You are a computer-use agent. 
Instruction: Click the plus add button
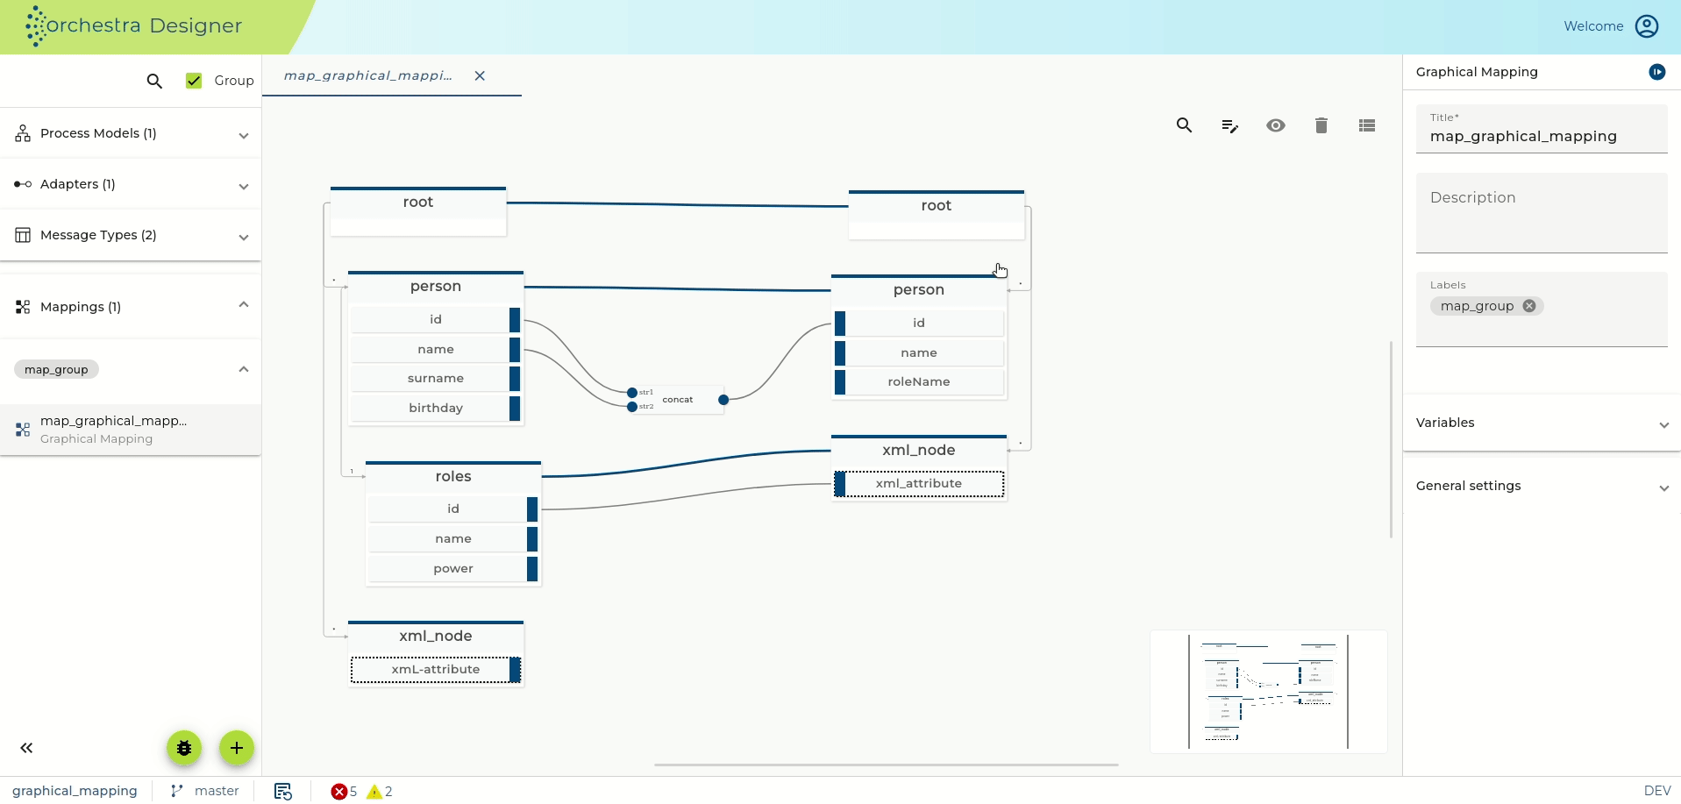click(x=237, y=748)
